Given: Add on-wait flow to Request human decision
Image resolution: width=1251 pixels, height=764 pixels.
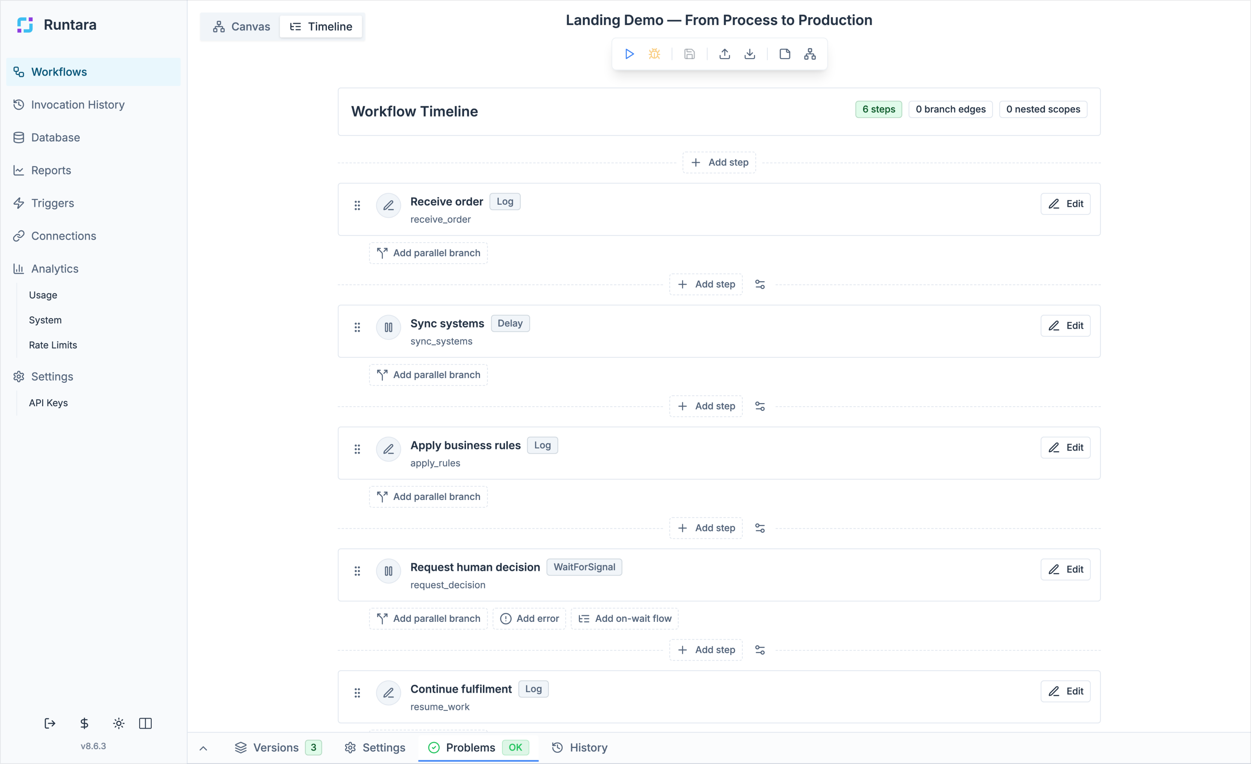Looking at the screenshot, I should pos(625,618).
